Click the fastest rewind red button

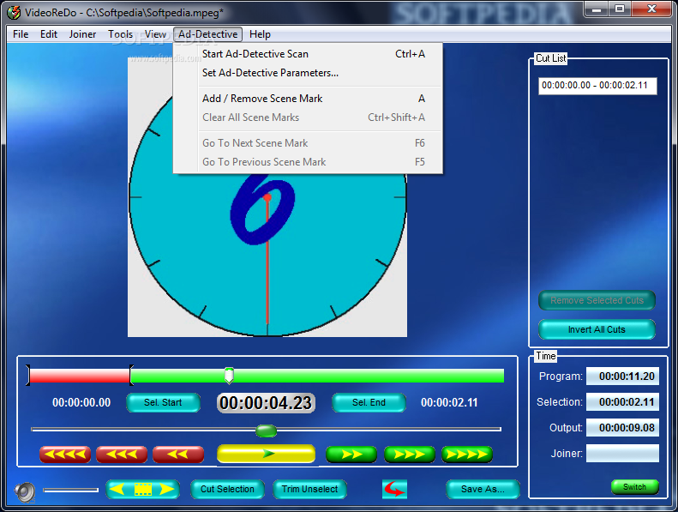click(65, 454)
